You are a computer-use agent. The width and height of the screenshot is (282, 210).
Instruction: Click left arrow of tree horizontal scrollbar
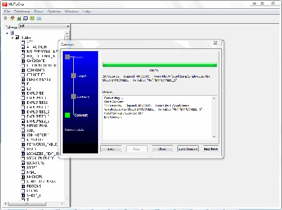coord(6,203)
